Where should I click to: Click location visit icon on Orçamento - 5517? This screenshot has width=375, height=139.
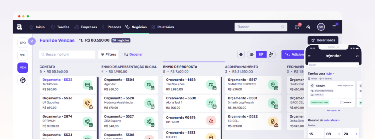[x=273, y=85]
